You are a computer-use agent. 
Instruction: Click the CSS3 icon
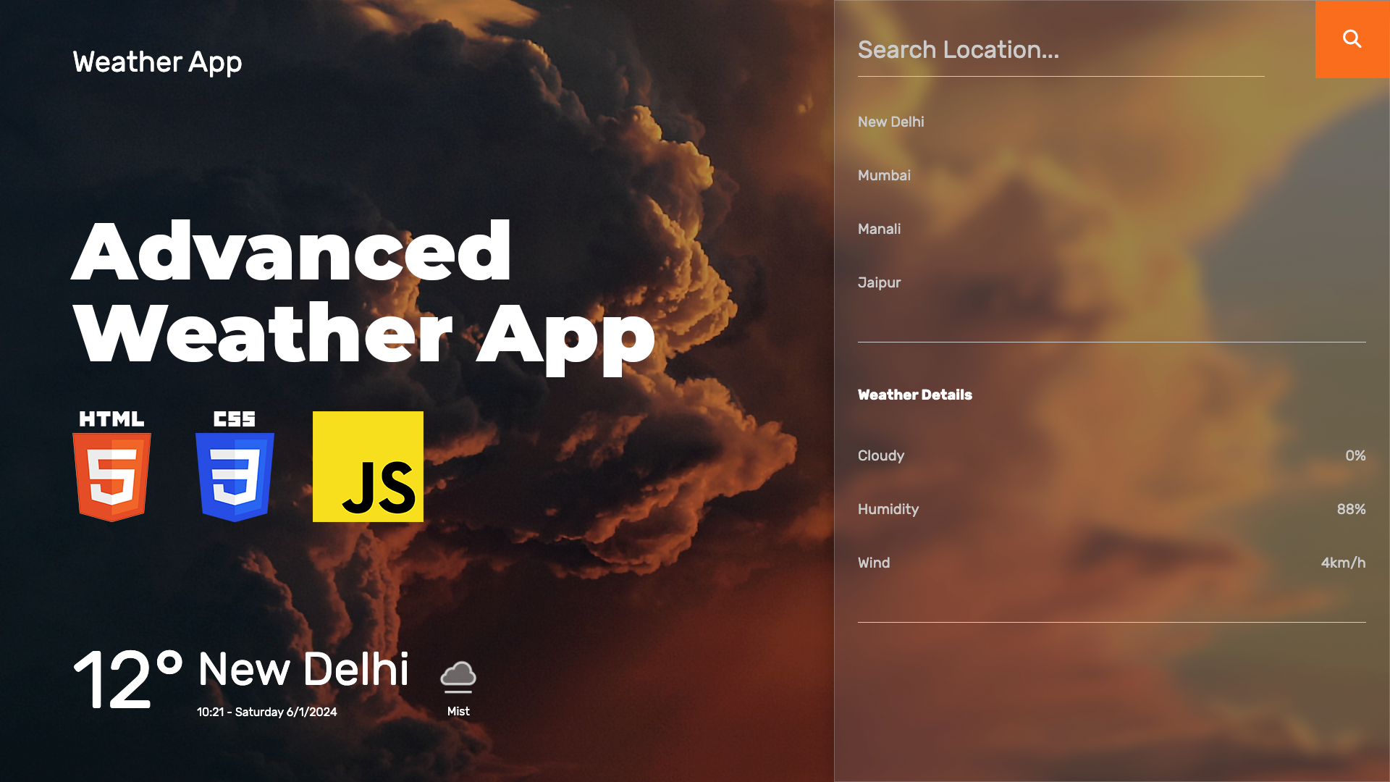[235, 466]
